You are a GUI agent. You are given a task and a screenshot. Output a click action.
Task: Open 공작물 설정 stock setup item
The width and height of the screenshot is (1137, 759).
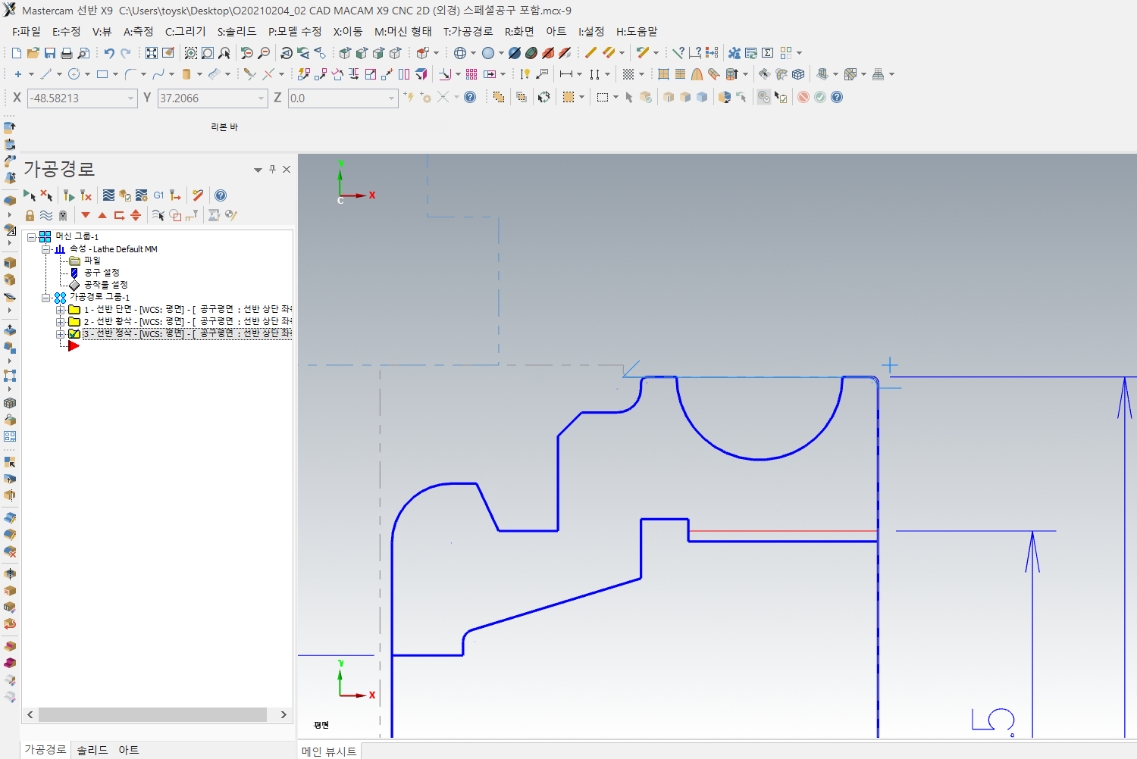coord(106,285)
